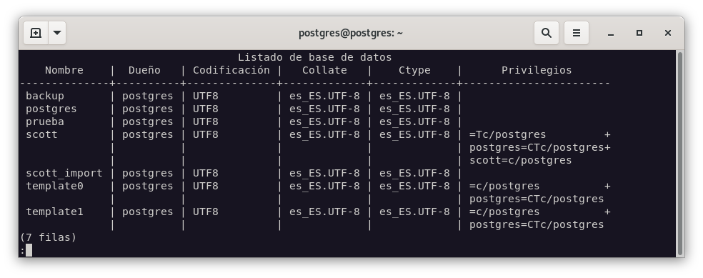Close the terminal window
This screenshot has width=703, height=278.
[x=667, y=33]
